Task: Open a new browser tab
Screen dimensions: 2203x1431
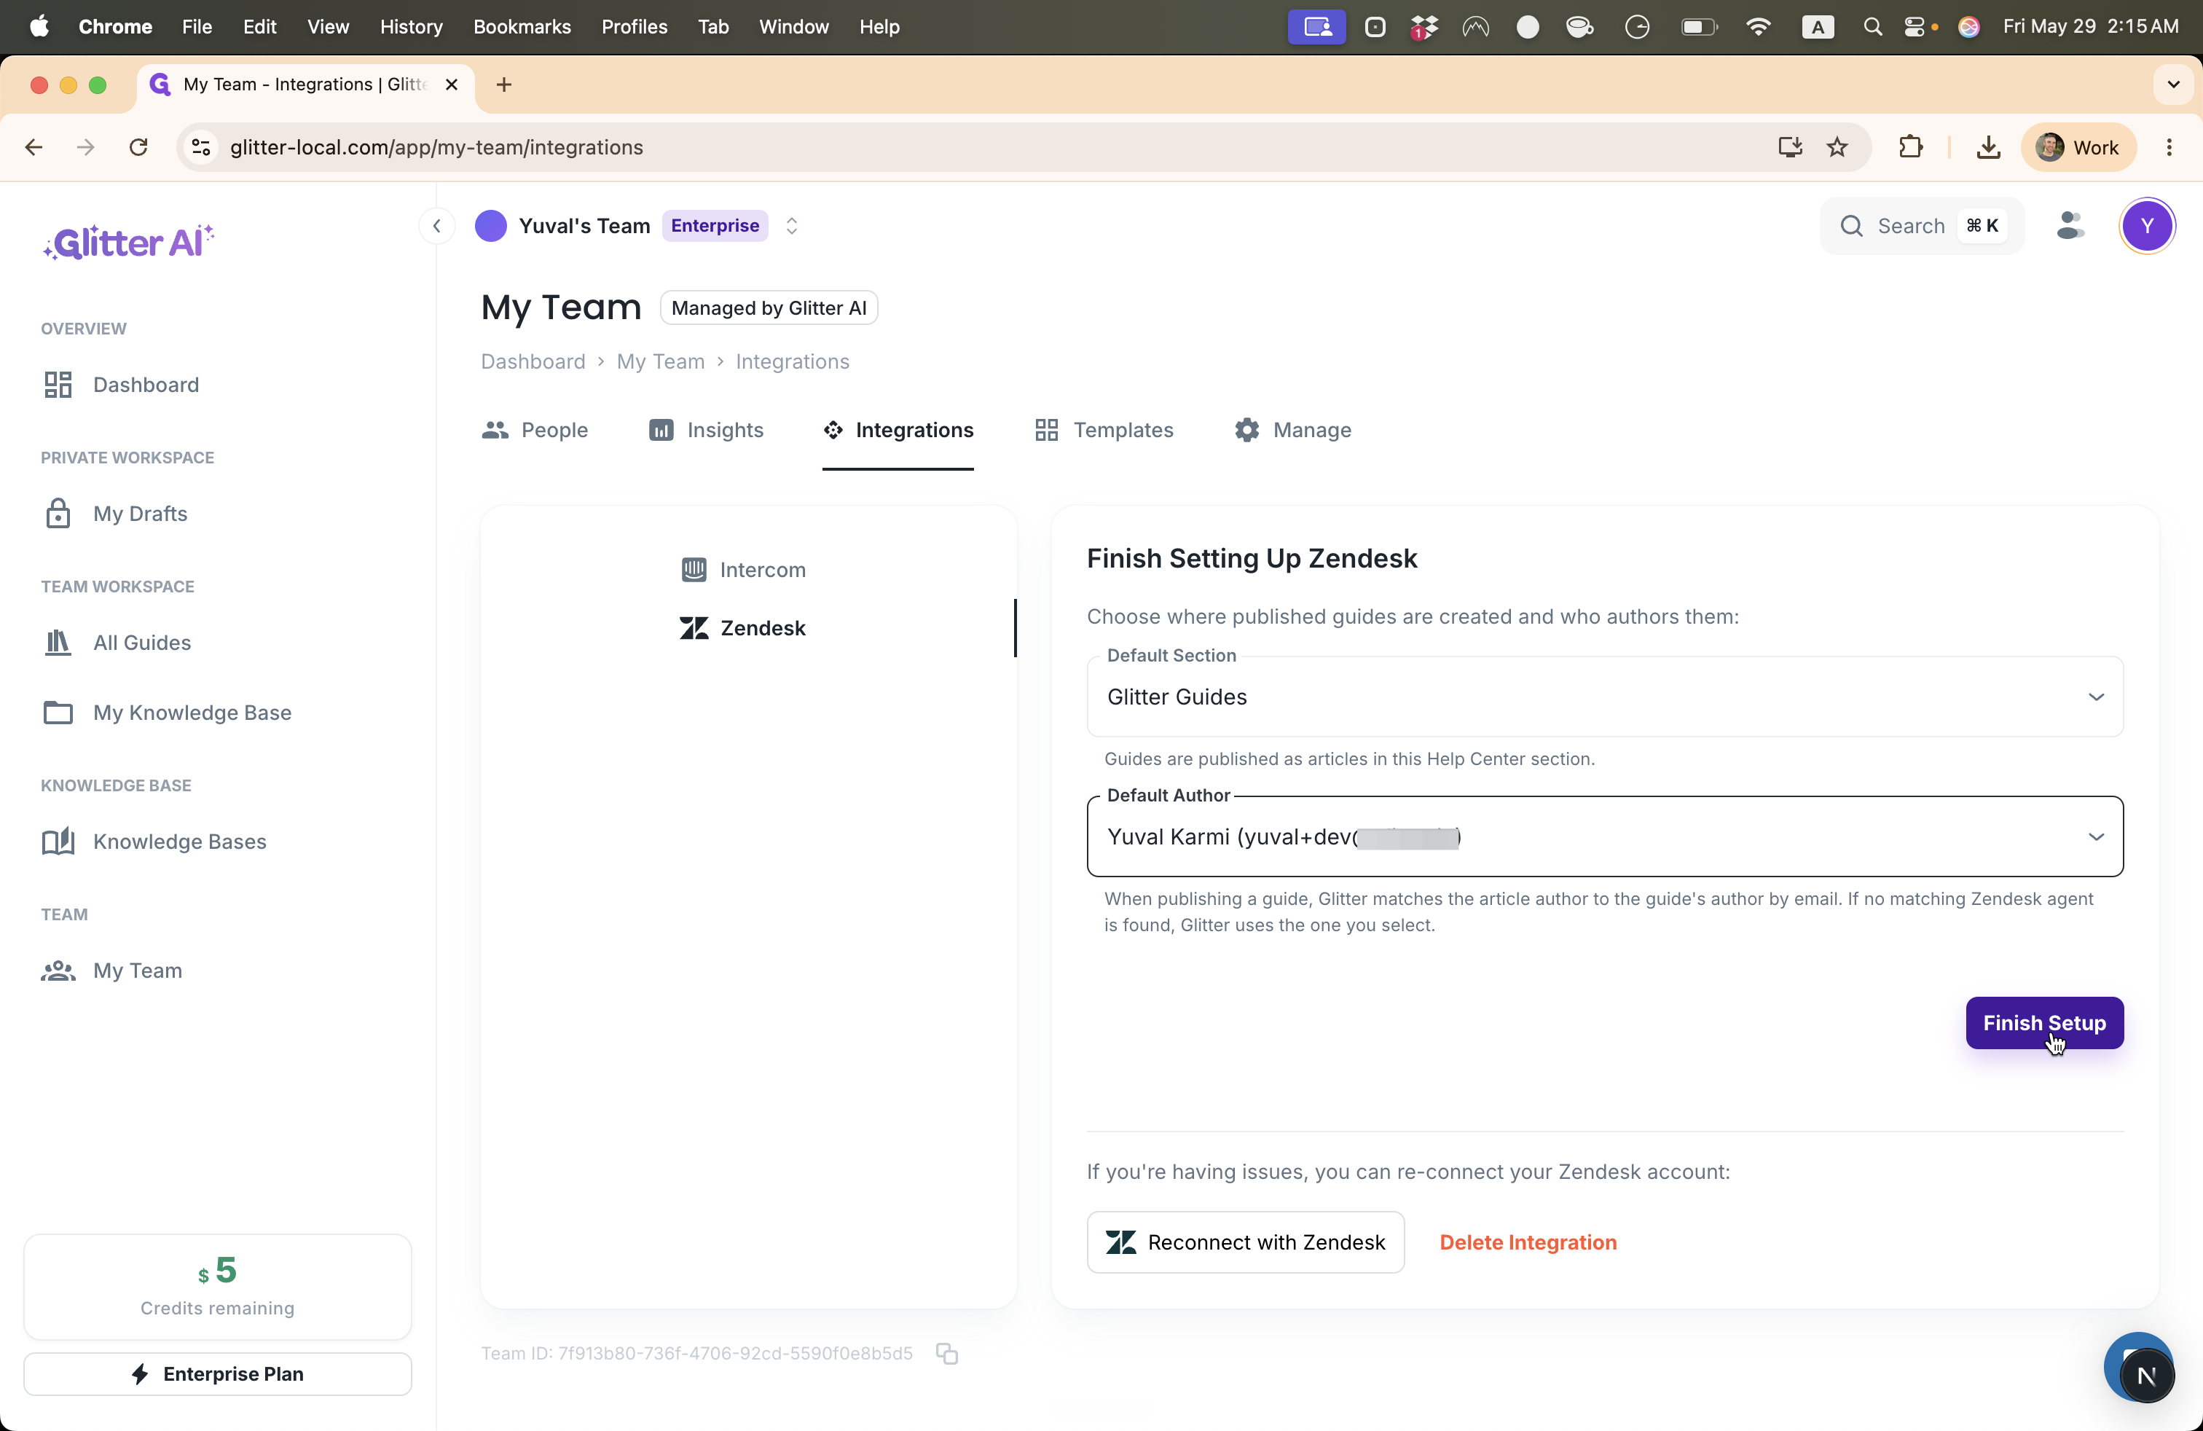Action: coord(504,85)
